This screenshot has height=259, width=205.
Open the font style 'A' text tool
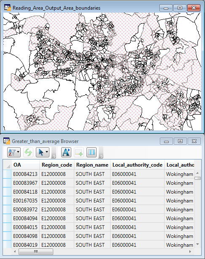pos(66,152)
